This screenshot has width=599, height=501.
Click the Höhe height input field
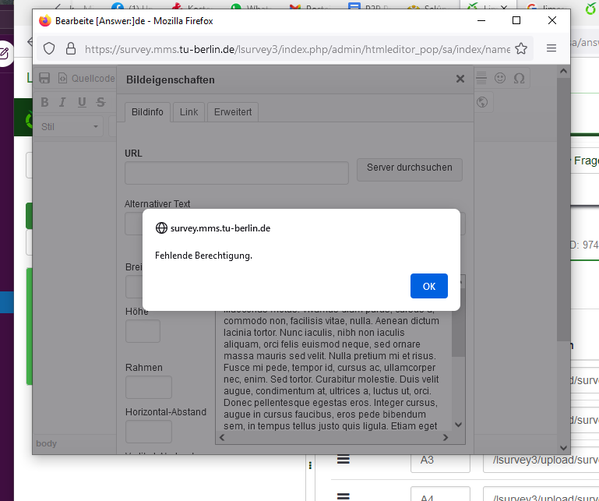[x=143, y=331]
